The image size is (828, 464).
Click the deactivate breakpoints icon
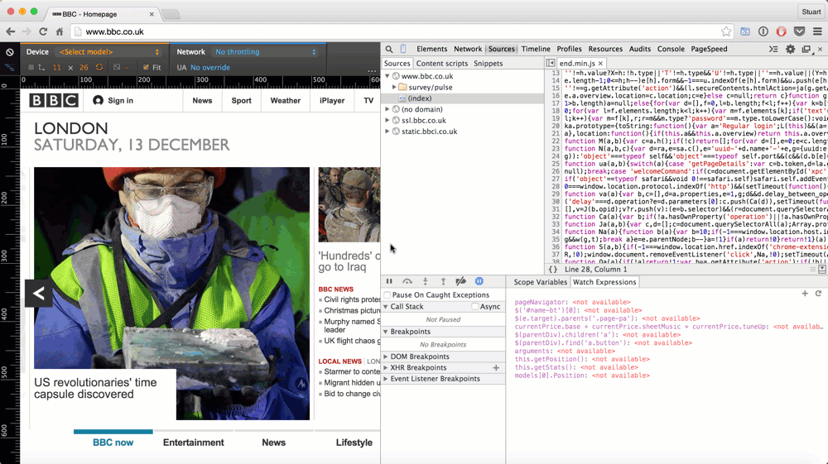coord(461,282)
